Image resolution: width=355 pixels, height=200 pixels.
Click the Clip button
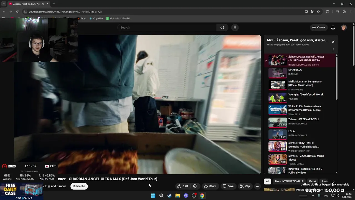(245, 186)
